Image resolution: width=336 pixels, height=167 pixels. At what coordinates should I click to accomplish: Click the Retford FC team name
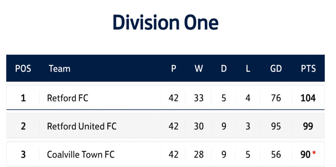[x=68, y=98]
